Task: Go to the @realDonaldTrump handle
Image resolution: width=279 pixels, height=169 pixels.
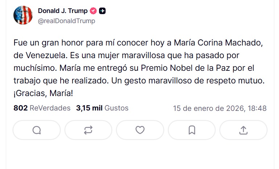Action: click(66, 21)
